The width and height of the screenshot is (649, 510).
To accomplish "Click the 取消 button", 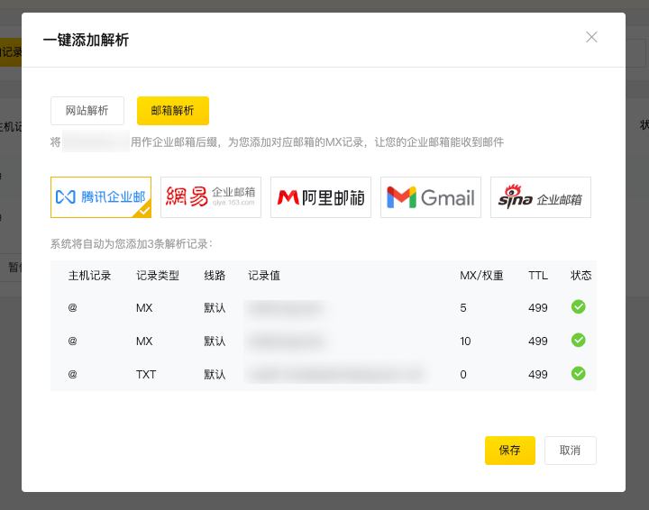I will pos(570,451).
